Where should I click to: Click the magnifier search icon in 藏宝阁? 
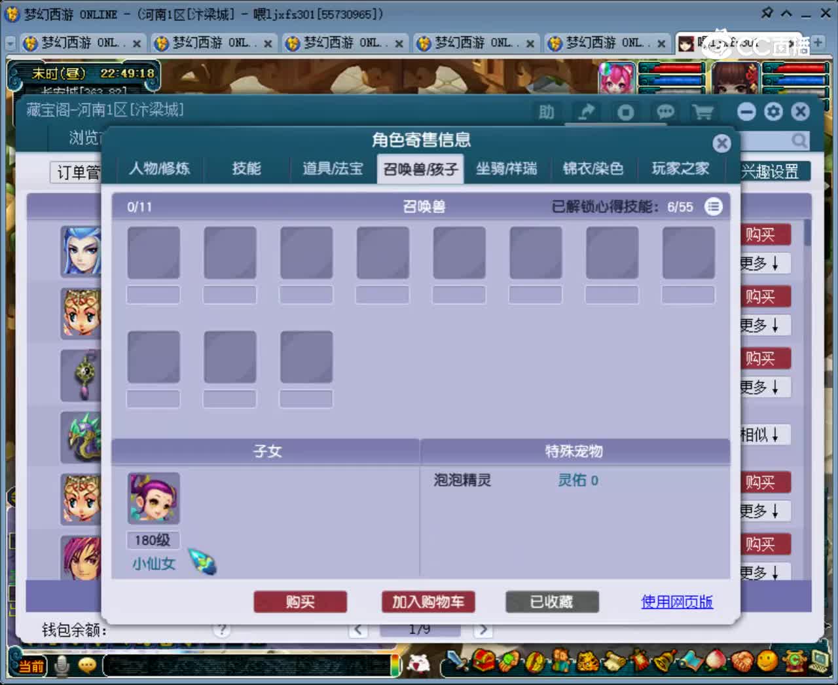(799, 140)
